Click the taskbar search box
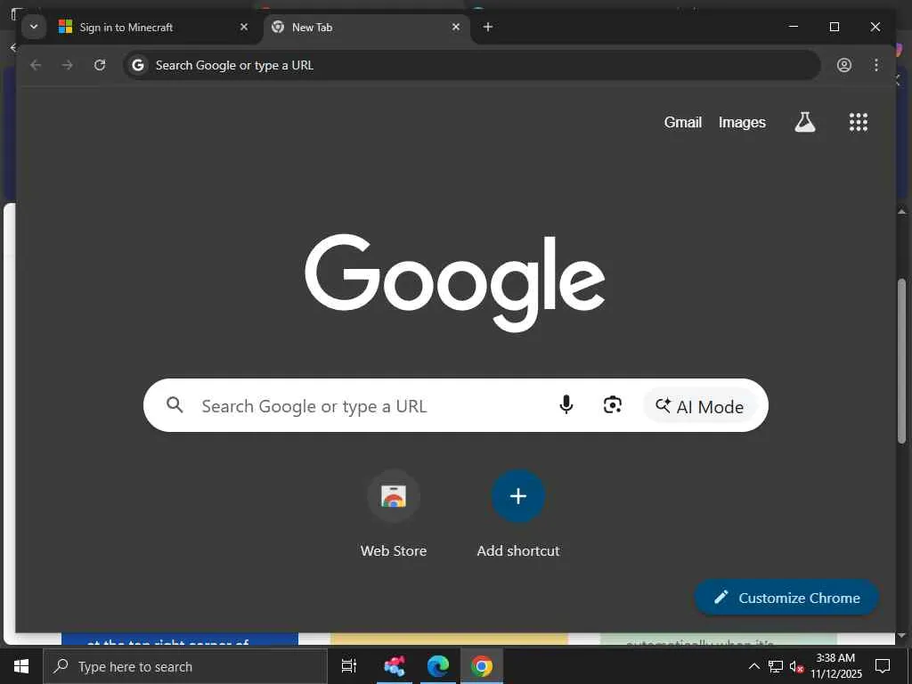Screen dimensions: 912x684 [x=185, y=666]
